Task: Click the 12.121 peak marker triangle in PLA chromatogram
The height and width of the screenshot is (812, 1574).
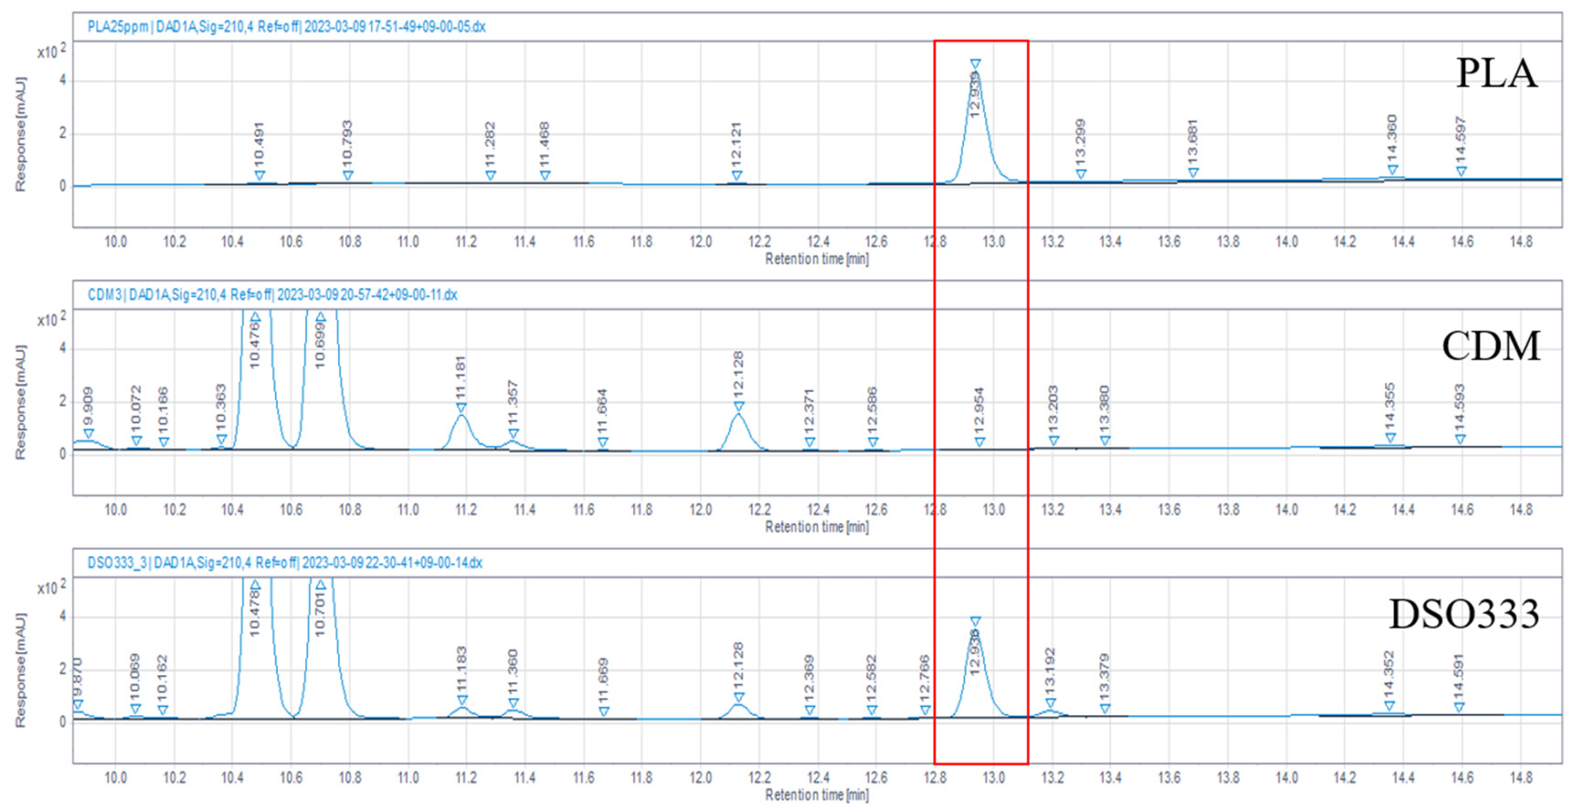Action: (x=737, y=176)
